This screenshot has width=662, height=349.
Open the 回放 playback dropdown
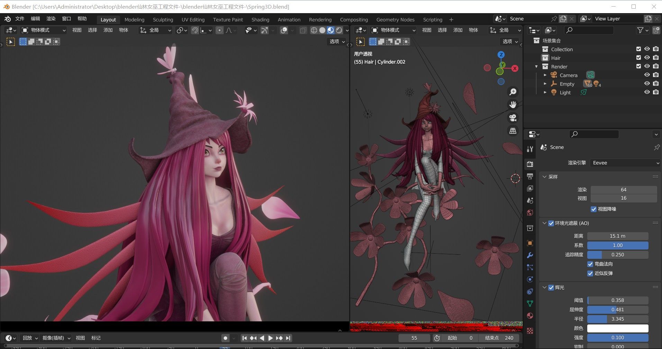point(30,338)
